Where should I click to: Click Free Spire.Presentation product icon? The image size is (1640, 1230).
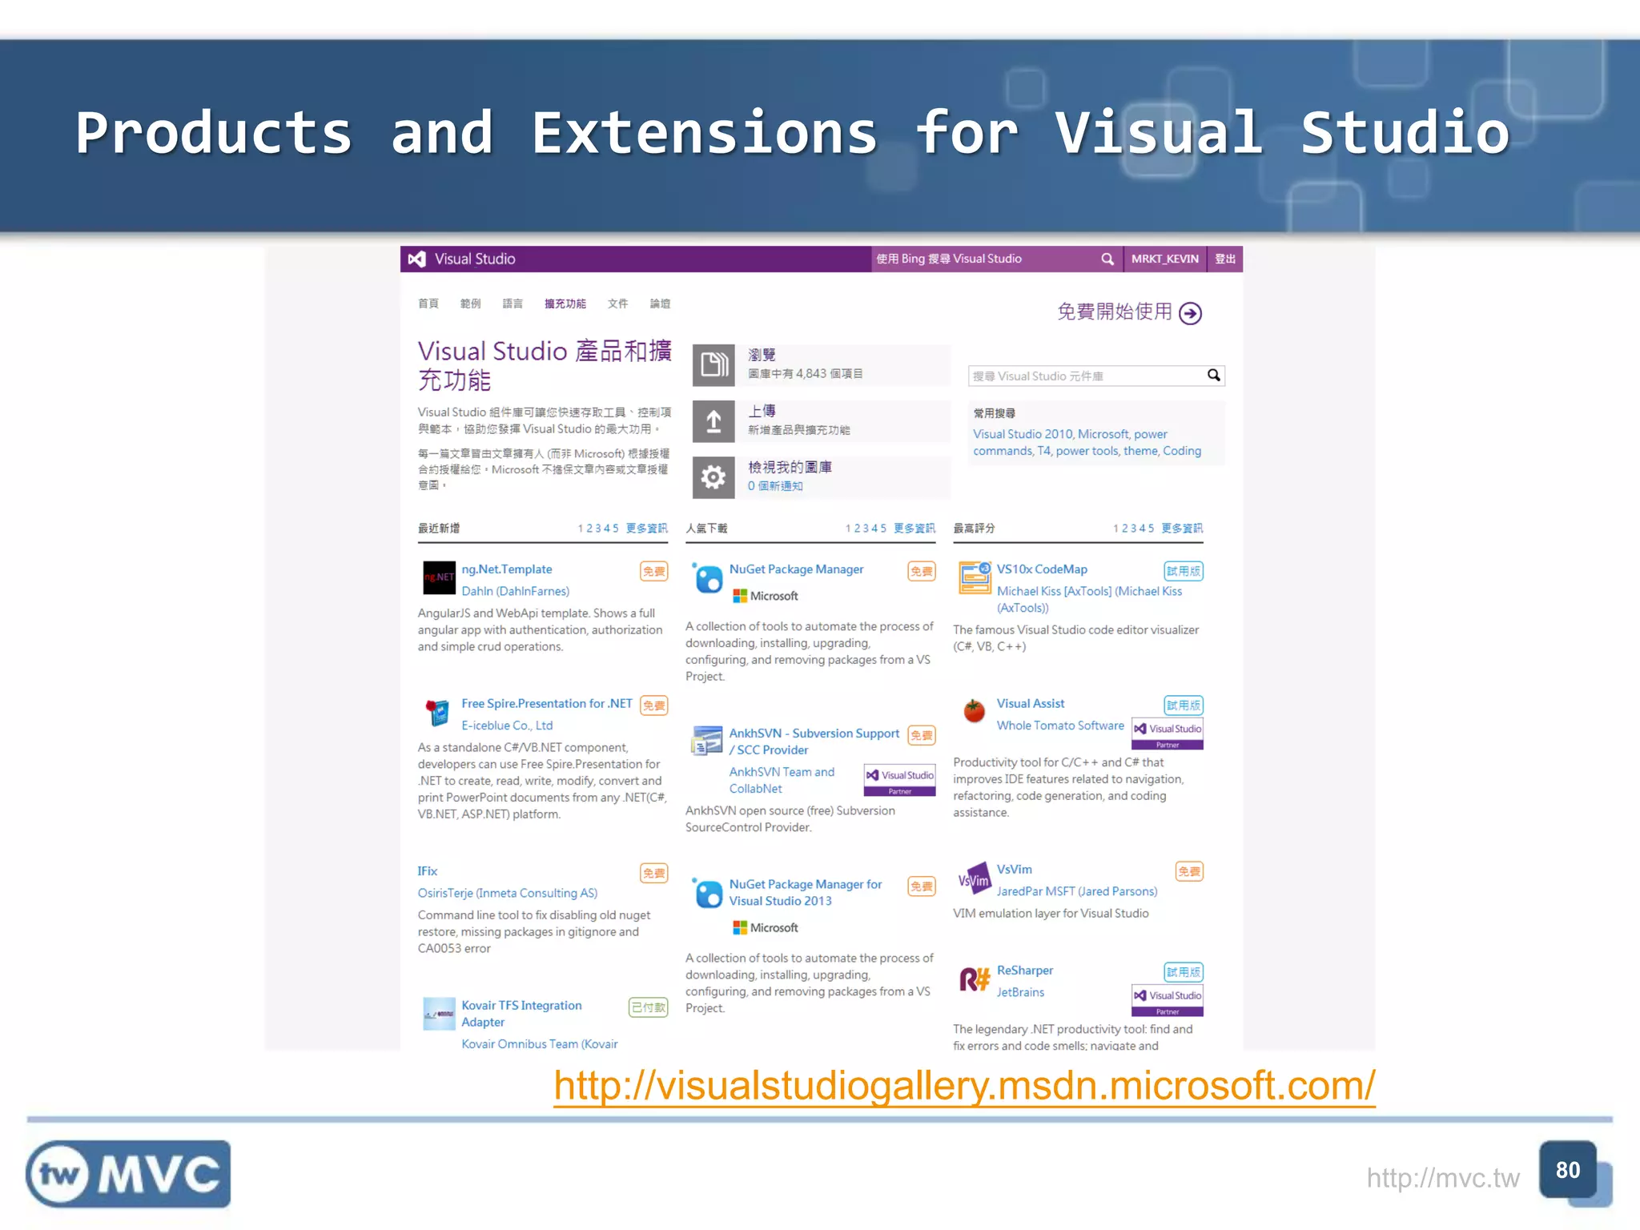[437, 712]
